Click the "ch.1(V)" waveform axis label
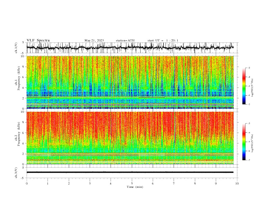The height and width of the screenshot is (206, 267). point(16,48)
